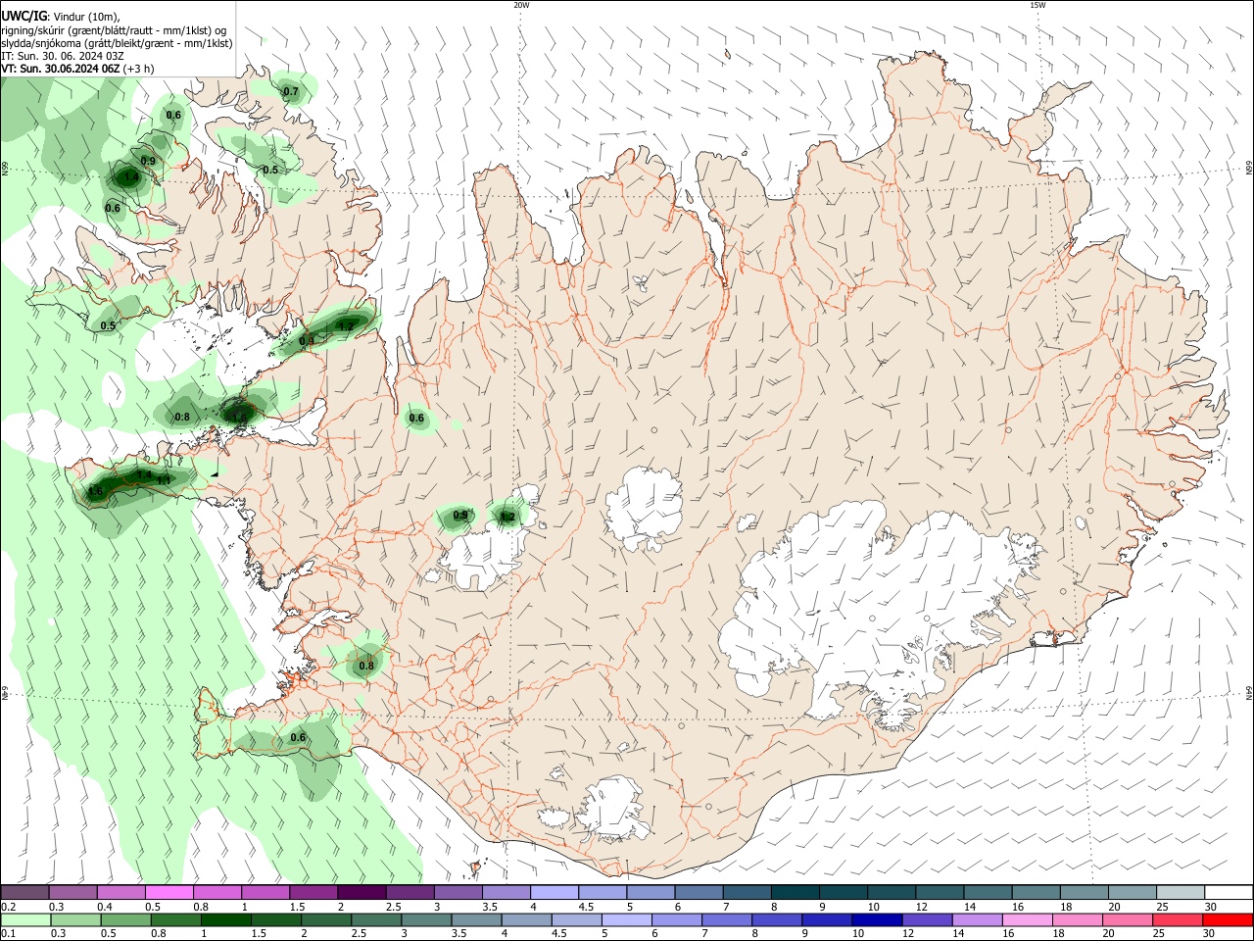1254x941 pixels.
Task: Pick the pale grey swatch between 25 and 30, upper row
Action: (1181, 893)
